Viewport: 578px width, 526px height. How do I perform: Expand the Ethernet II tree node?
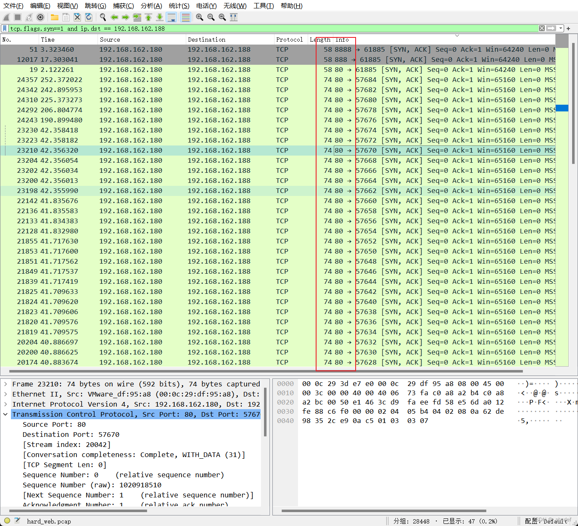coord(5,394)
